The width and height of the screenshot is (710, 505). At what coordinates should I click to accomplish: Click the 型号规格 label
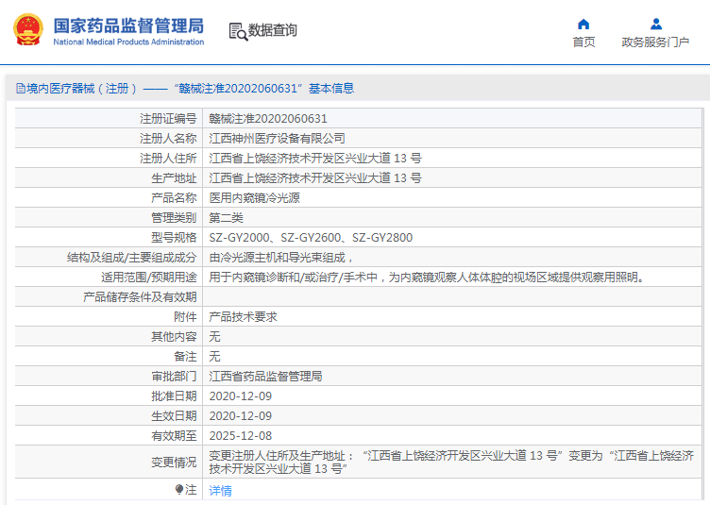[174, 238]
